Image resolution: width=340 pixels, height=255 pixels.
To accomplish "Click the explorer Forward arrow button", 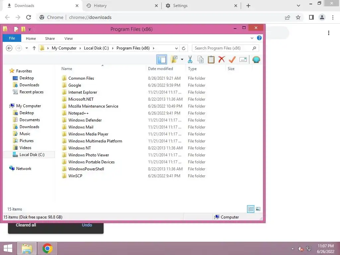I will [19, 48].
